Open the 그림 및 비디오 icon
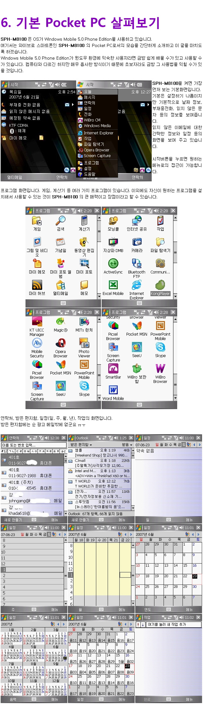 (37, 242)
